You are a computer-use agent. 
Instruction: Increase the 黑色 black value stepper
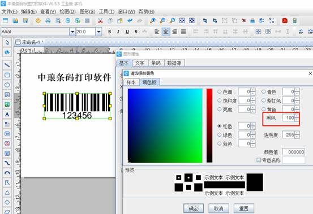click(x=297, y=116)
